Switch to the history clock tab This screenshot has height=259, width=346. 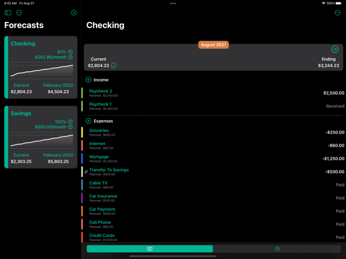click(x=277, y=248)
